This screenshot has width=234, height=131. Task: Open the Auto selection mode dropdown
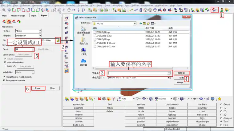[x=134, y=99]
